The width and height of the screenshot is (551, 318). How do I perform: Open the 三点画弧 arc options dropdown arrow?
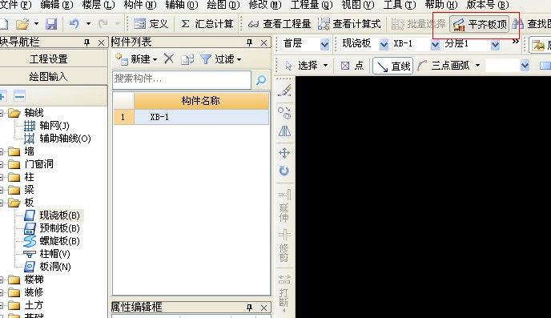pos(477,66)
